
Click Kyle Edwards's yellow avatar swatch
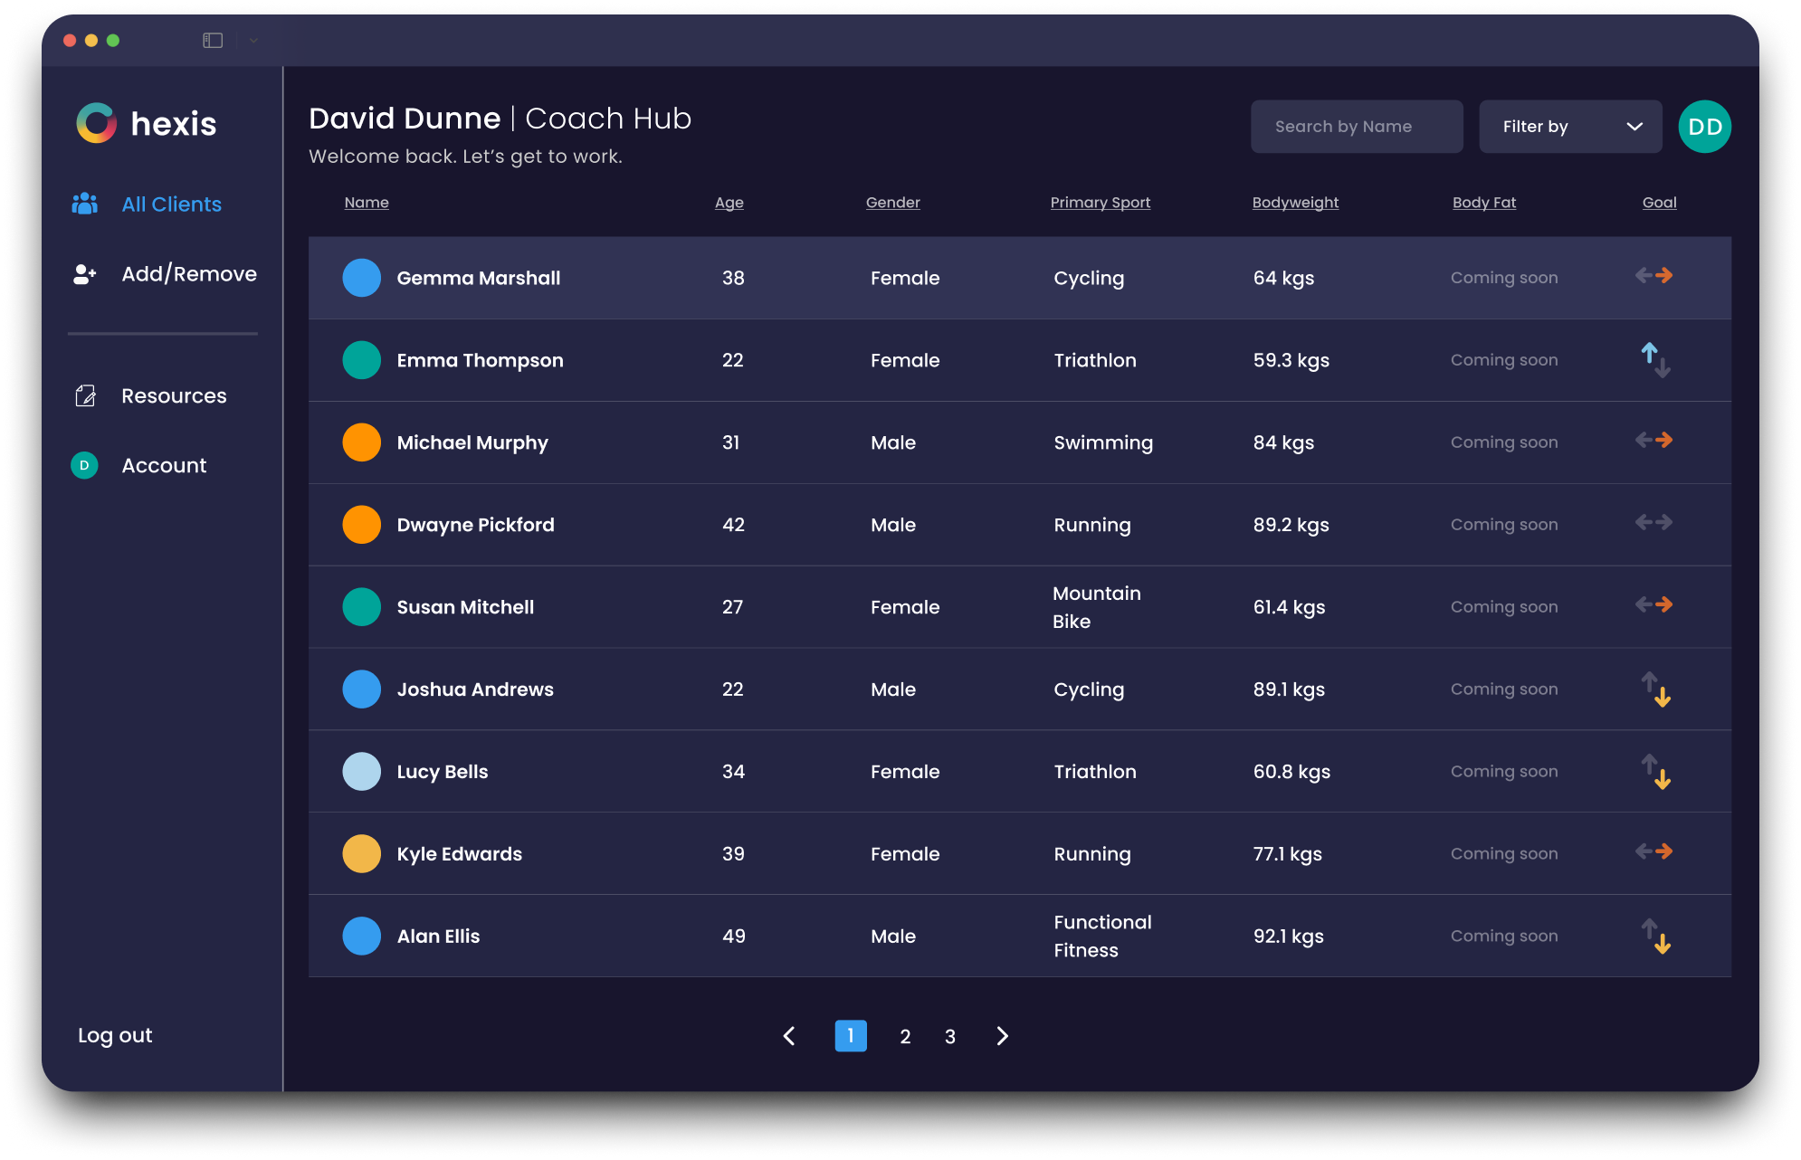[x=361, y=853]
